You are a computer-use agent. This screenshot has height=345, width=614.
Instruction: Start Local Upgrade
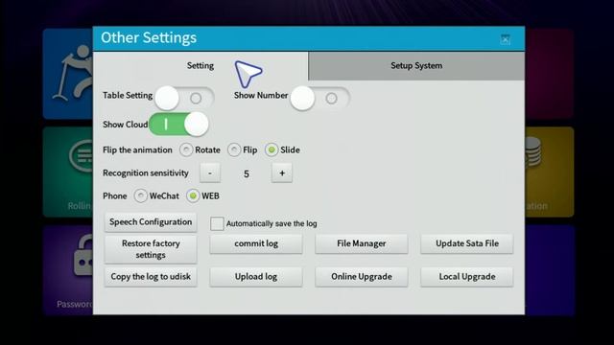[x=467, y=277]
